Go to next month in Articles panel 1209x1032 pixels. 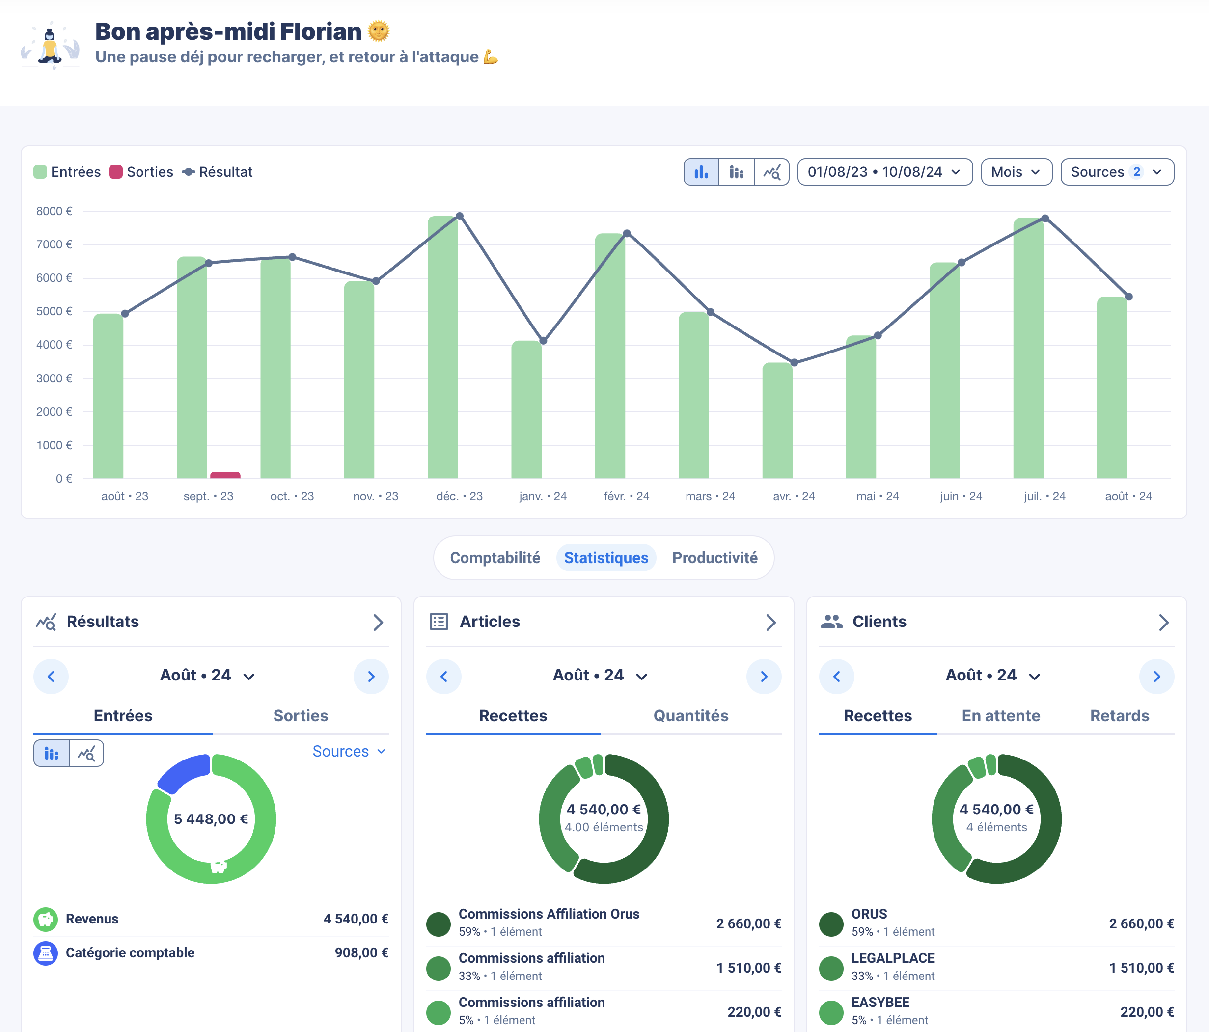click(764, 676)
